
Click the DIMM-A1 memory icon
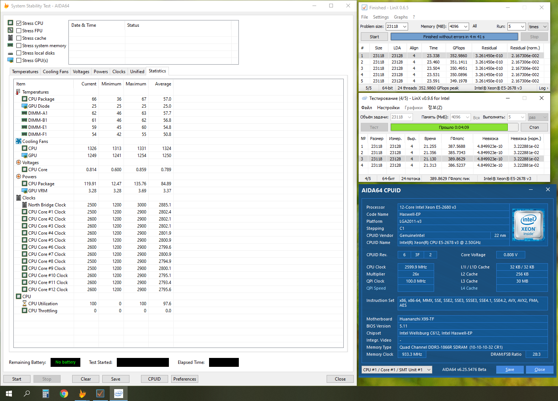[25, 113]
